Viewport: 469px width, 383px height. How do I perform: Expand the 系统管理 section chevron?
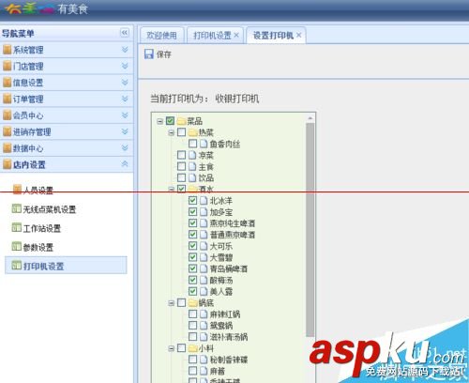click(125, 50)
